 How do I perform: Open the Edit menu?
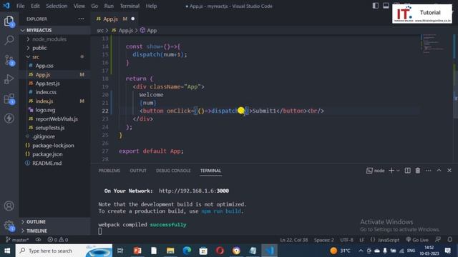coord(35,6)
